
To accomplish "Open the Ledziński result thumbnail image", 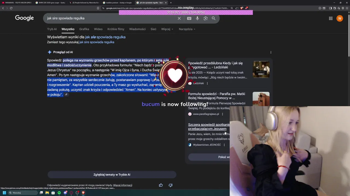I will point(261,69).
